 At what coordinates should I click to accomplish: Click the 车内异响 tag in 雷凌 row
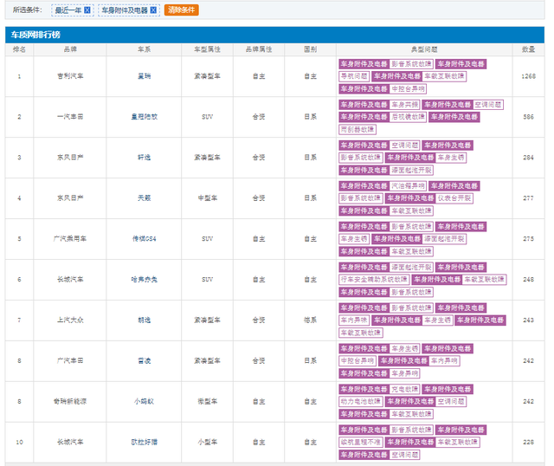coord(444,361)
